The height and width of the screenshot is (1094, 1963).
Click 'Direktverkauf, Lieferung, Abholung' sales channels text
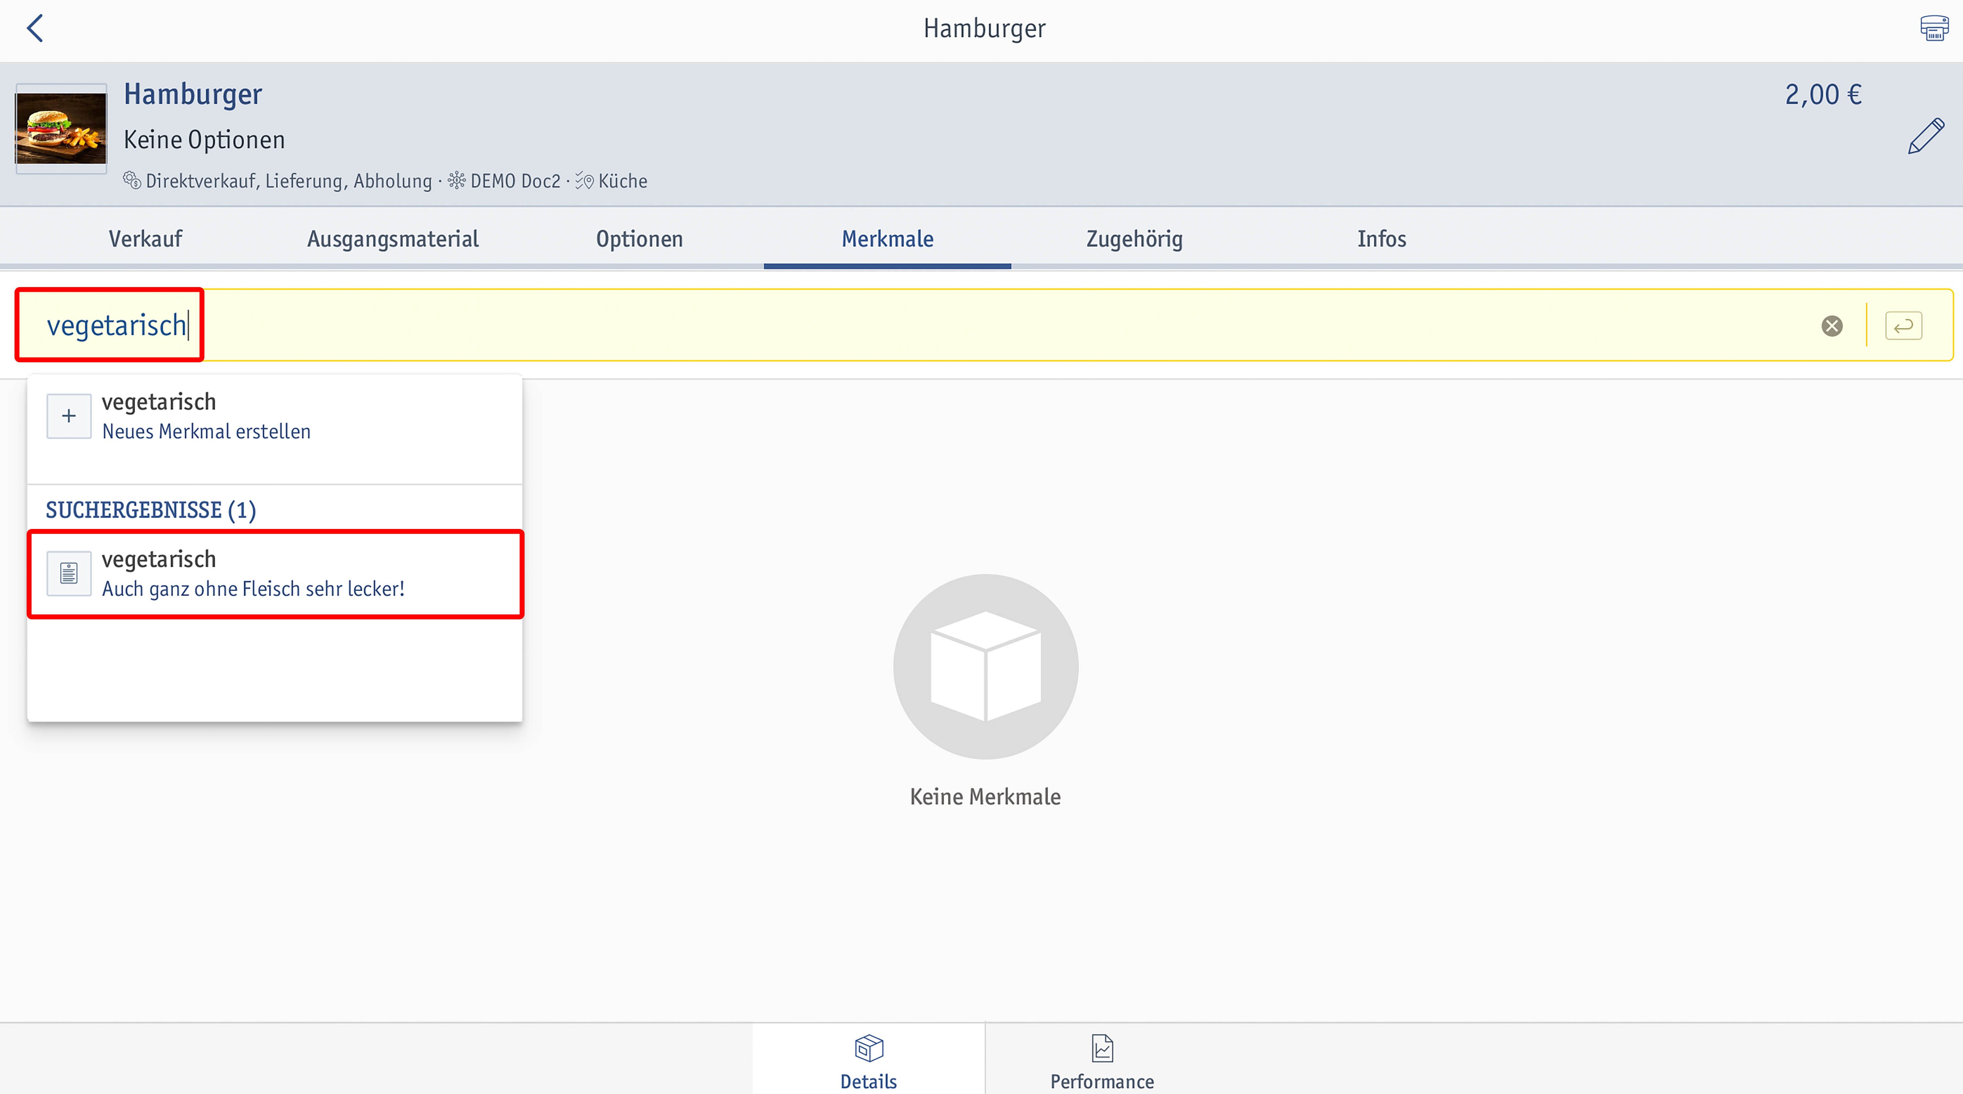289,181
